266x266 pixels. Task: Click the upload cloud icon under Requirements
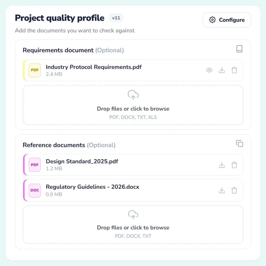point(133,95)
